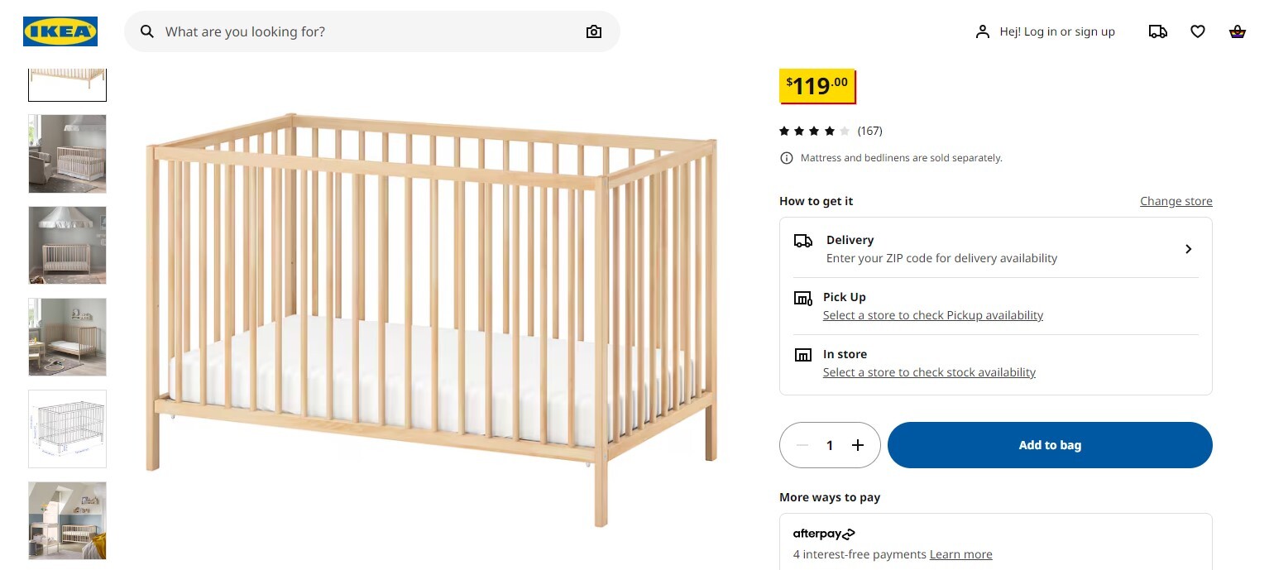The image size is (1269, 570).
Task: Open camera visual search
Action: (x=594, y=31)
